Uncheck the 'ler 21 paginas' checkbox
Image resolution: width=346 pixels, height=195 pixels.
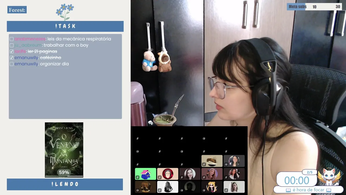[x=12, y=51]
